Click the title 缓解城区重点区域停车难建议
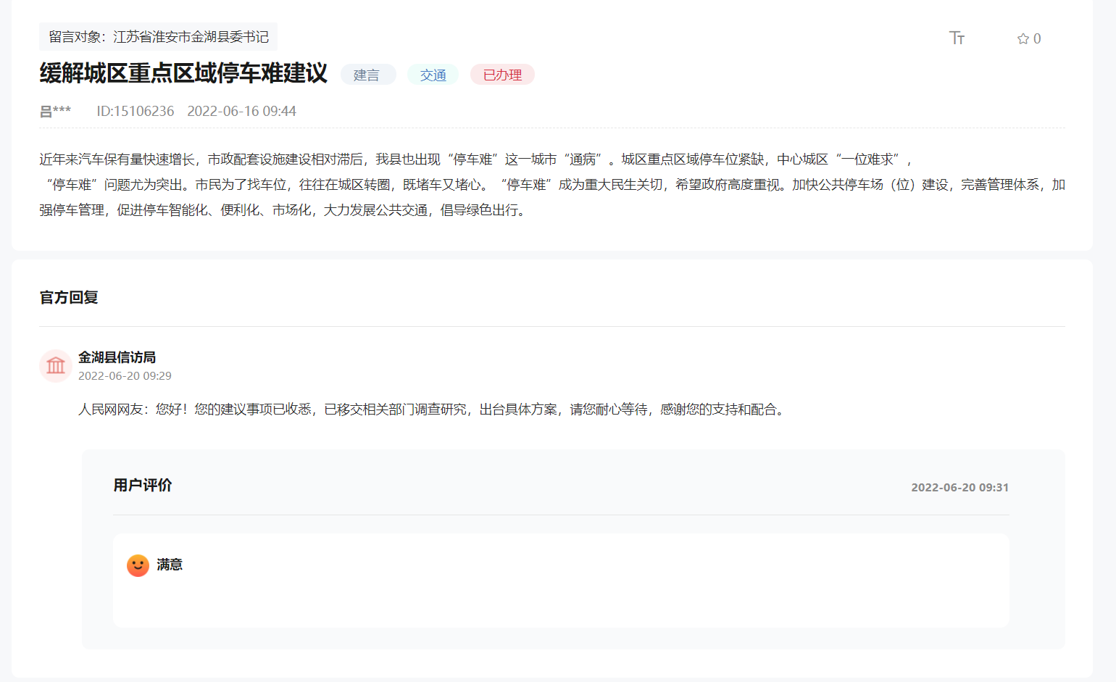Viewport: 1116px width, 682px height. [x=183, y=73]
